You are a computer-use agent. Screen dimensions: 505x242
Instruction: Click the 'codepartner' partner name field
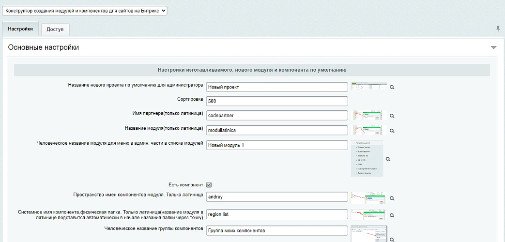(x=276, y=116)
